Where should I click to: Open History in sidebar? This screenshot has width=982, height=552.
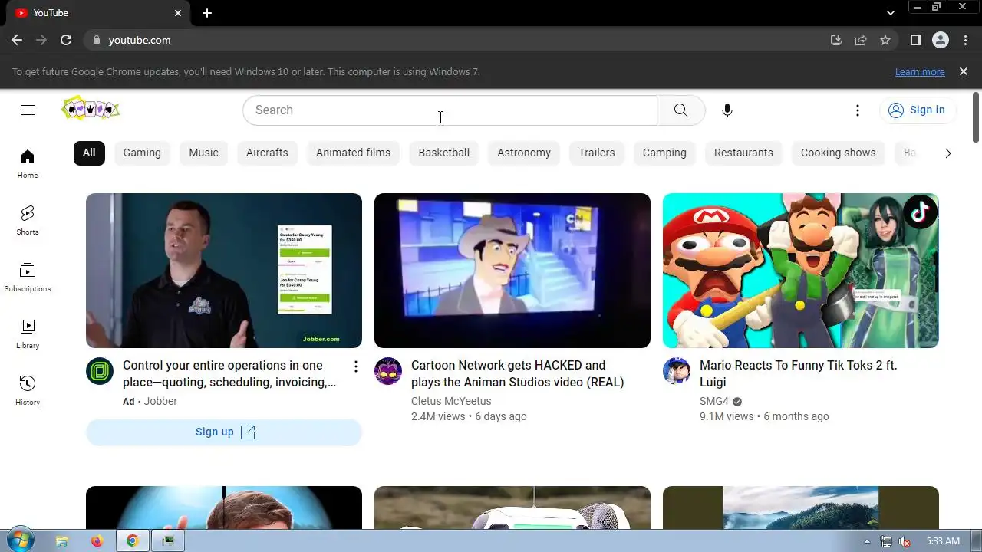(28, 391)
